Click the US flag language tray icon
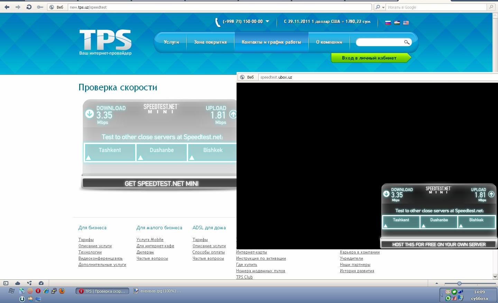498x303 pixels. (454, 298)
